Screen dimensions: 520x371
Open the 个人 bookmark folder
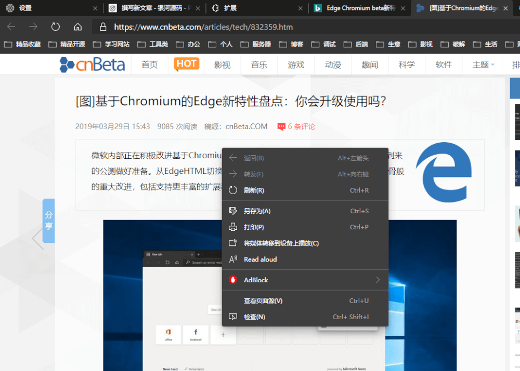tap(220, 44)
